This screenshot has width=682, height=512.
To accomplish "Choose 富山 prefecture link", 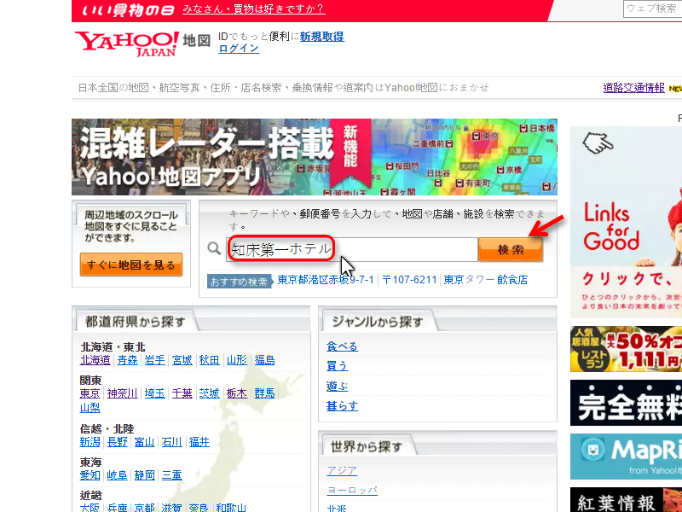I will coord(144,442).
